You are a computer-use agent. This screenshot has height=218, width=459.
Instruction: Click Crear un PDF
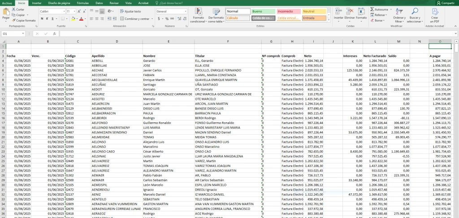435,16
